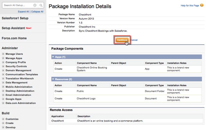
Task: Collapse the Resources (2) section triangle
Action: point(53,79)
